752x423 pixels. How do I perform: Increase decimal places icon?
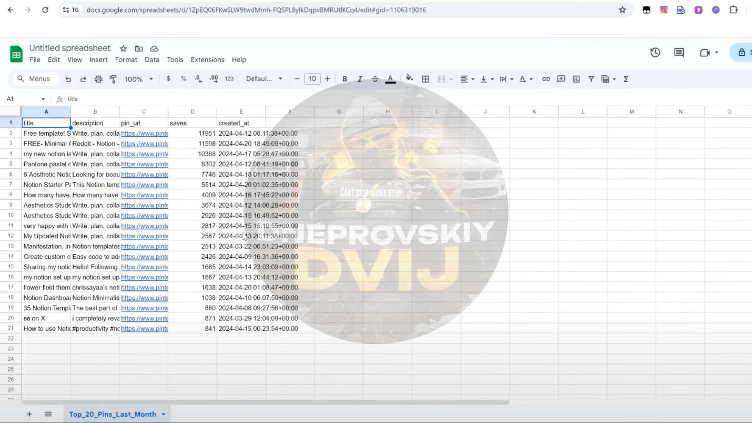pos(214,79)
